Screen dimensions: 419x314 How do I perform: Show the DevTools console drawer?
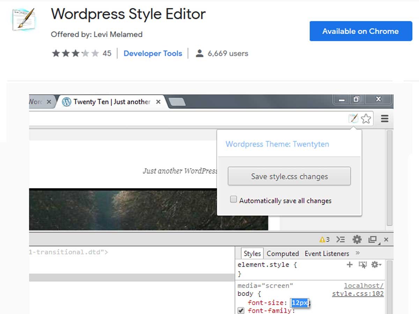click(340, 240)
